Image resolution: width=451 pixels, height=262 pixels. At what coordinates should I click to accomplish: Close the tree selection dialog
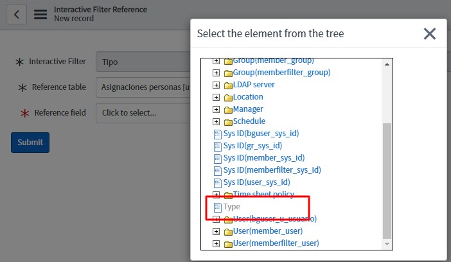click(x=430, y=33)
